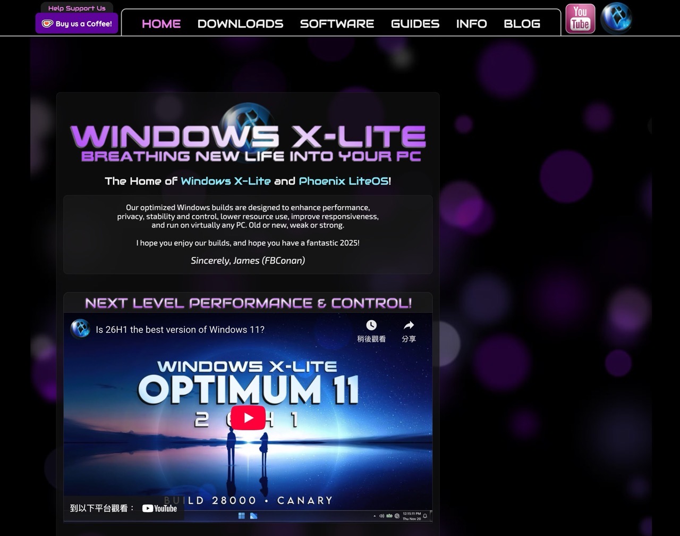Click the Buy us a Coffee button
680x536 pixels.
point(77,24)
